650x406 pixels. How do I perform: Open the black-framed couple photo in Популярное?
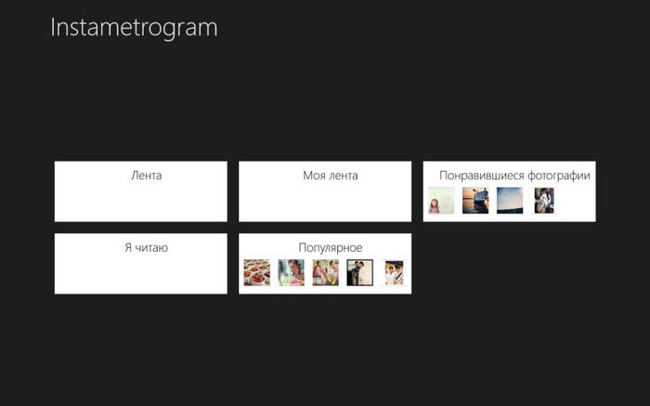coord(360,272)
